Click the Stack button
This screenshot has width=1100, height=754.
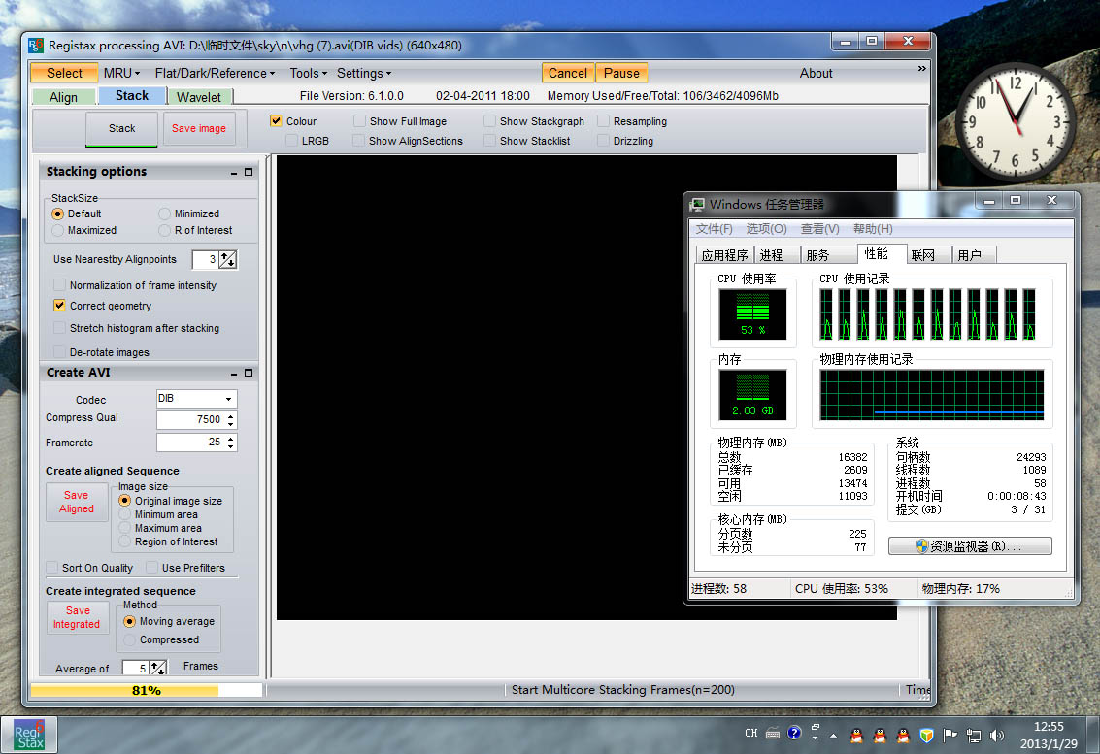(122, 128)
